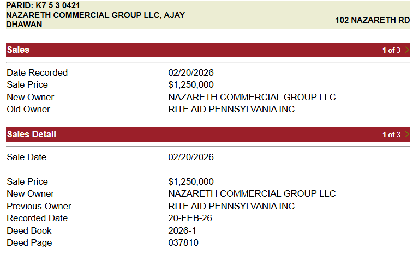Screen dimensions: 419x261
Task: Click the Sale Date value in Sales Detail
Action: click(x=191, y=157)
